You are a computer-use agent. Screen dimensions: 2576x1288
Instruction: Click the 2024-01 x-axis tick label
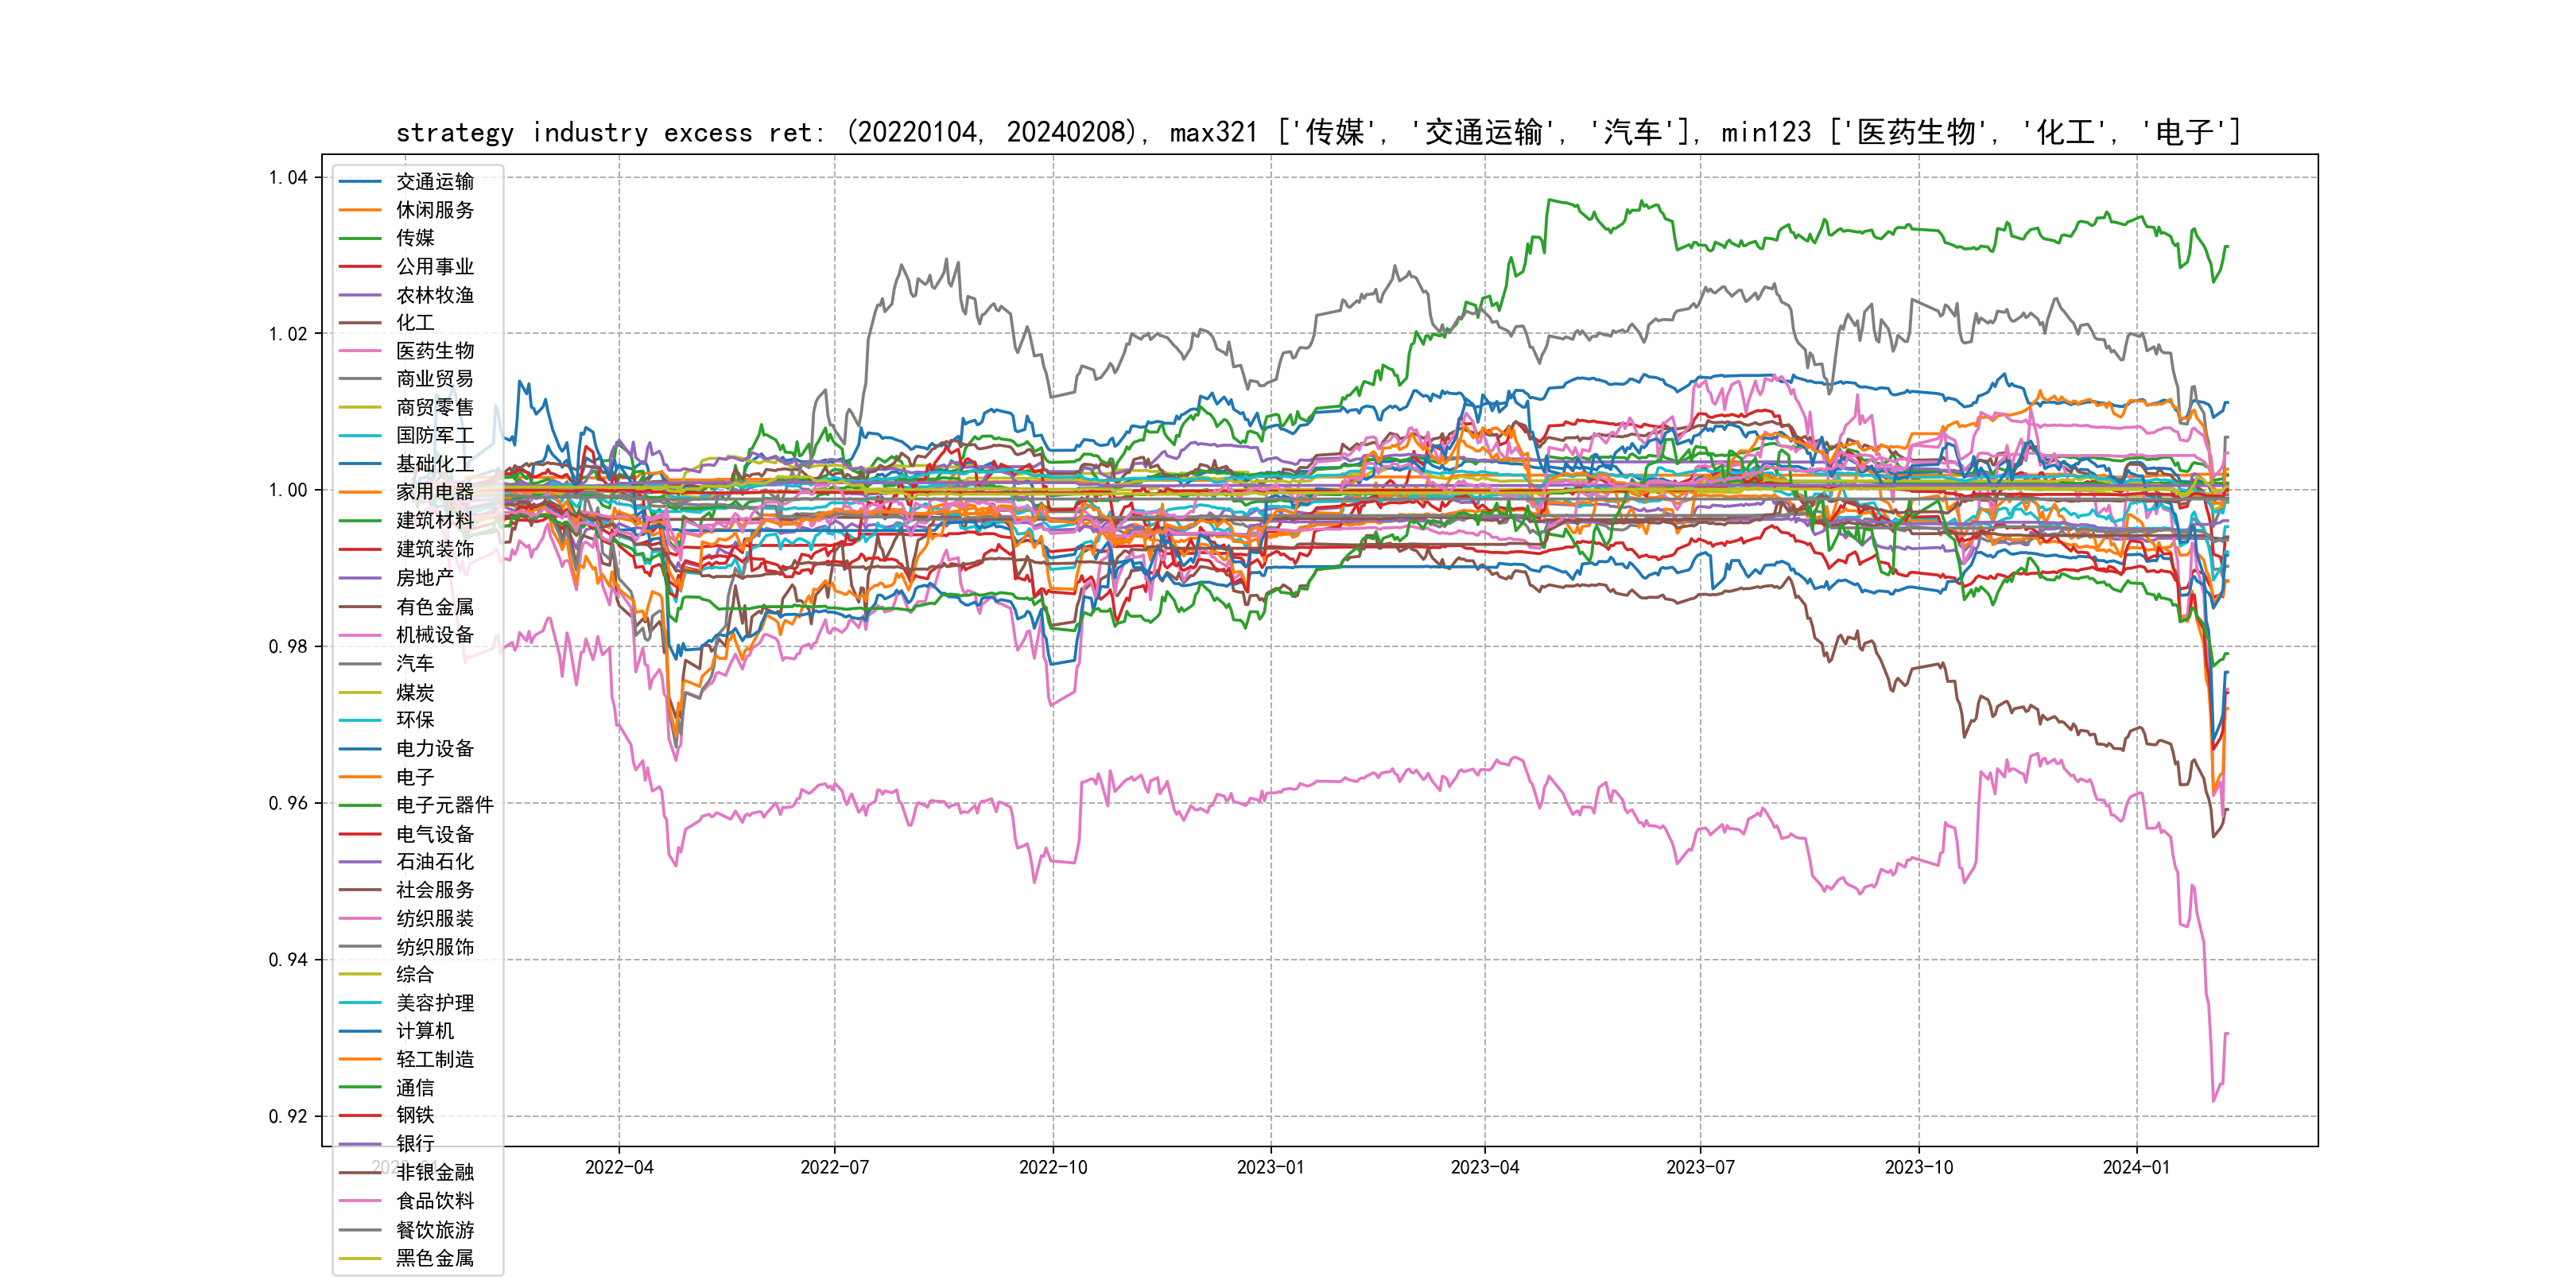click(x=2136, y=1167)
